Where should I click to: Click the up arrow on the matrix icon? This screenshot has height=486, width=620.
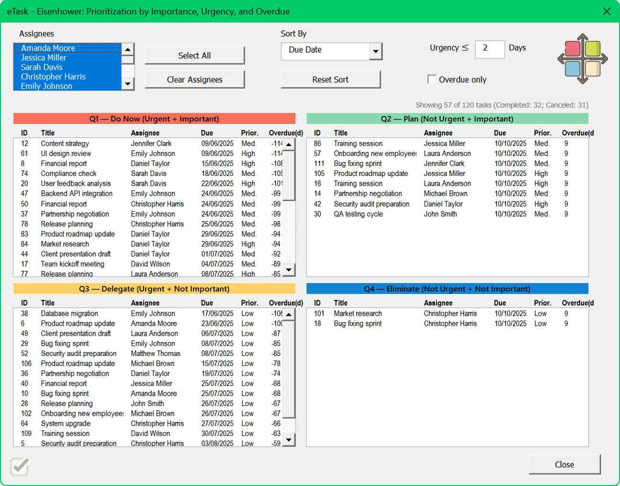point(583,38)
